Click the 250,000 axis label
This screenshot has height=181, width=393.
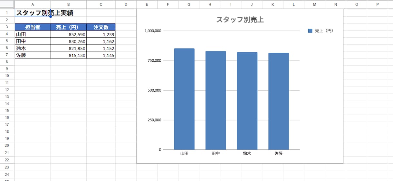(x=154, y=120)
